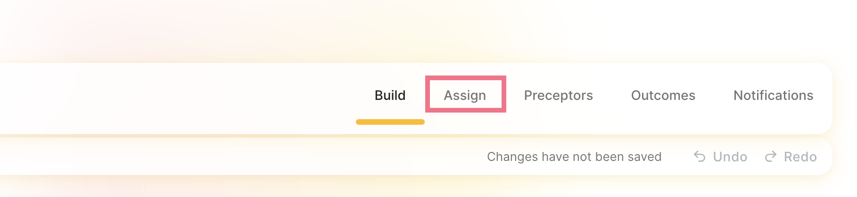Show the Outcomes section
Screen dimensions: 857x197
663,95
